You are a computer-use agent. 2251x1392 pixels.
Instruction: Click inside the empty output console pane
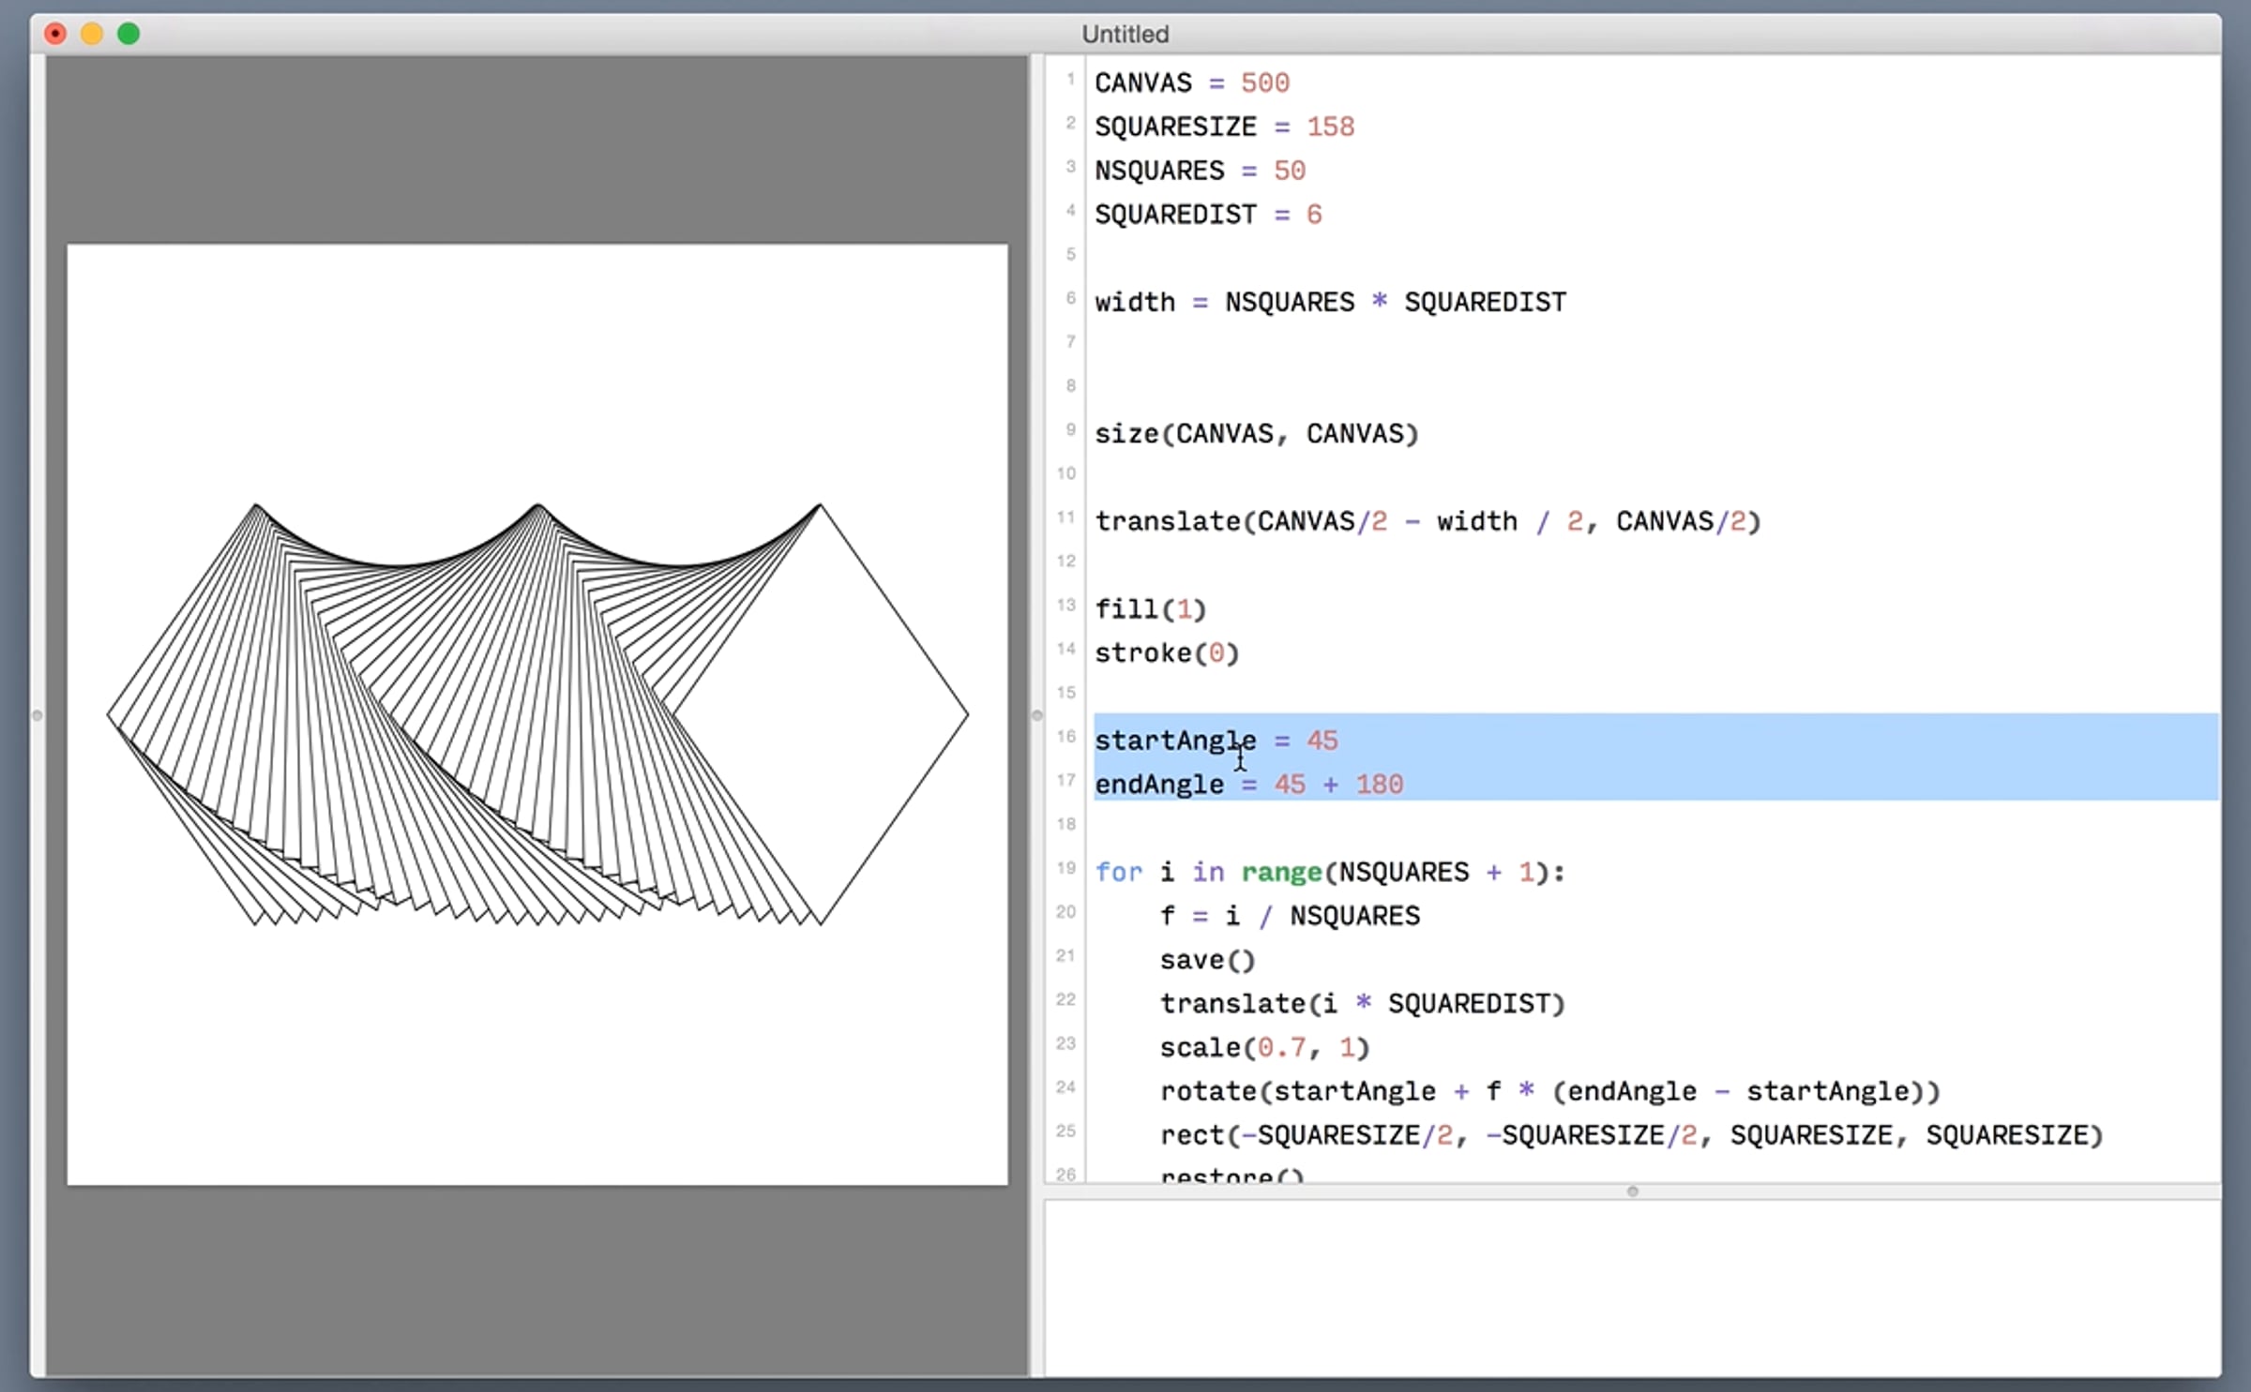[1632, 1289]
